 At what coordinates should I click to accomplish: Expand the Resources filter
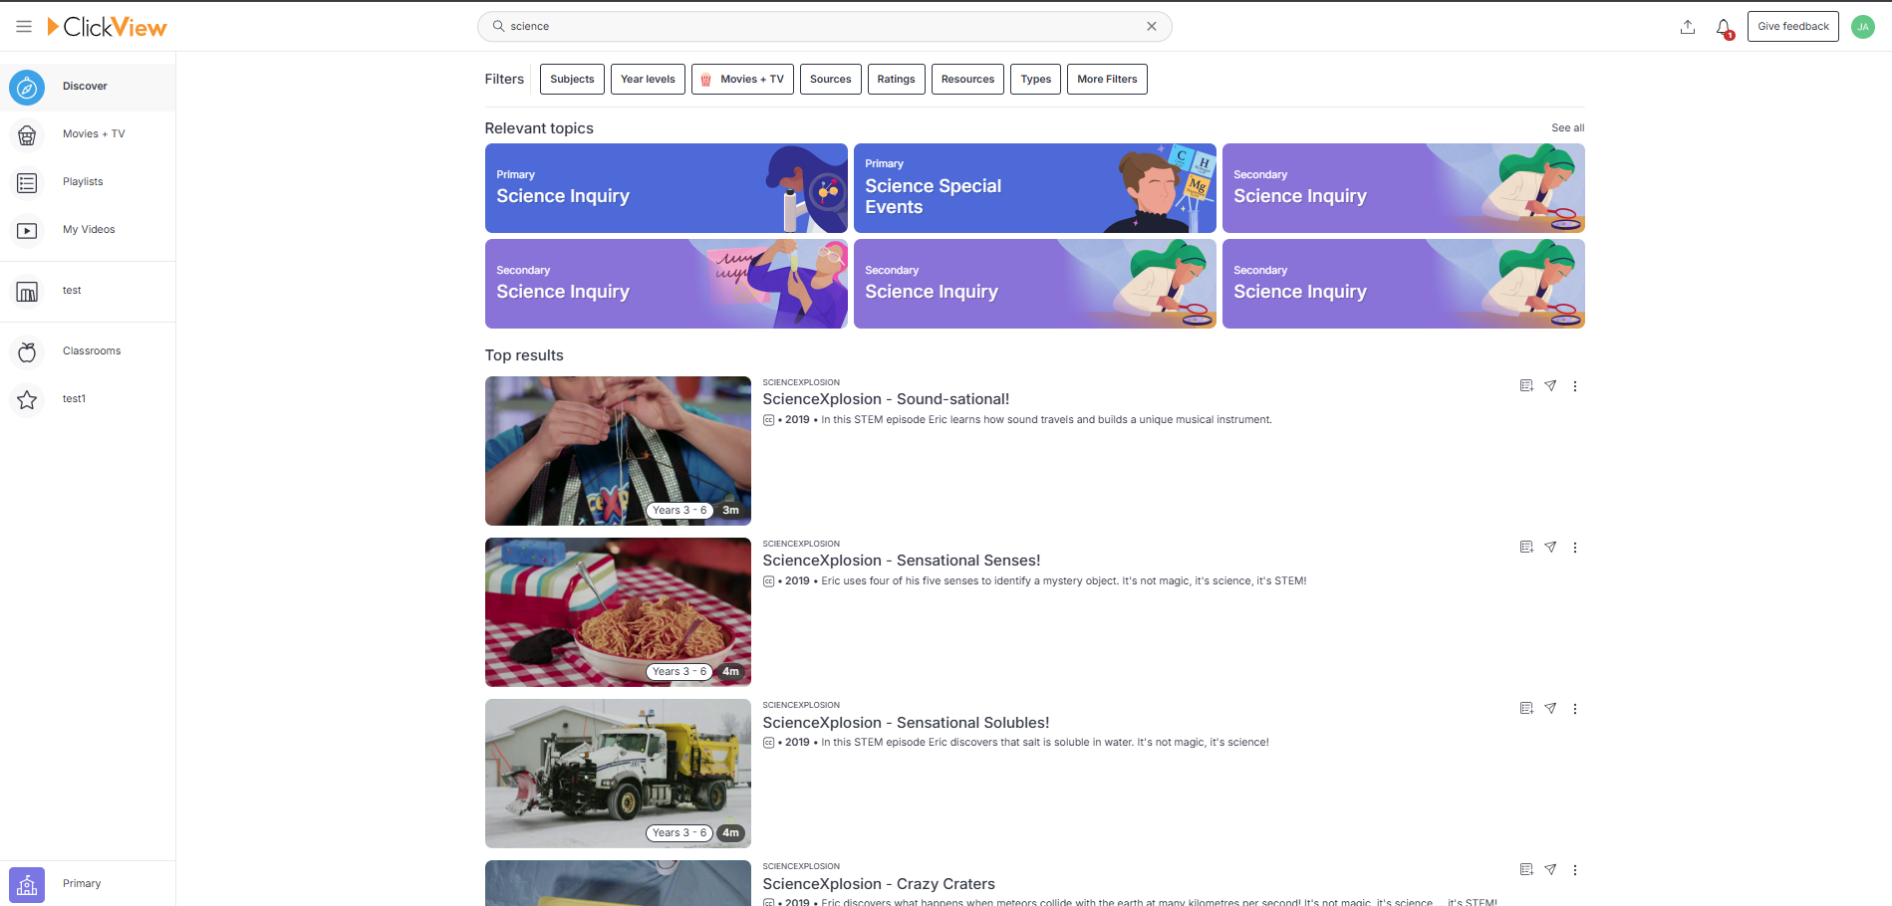(x=967, y=80)
